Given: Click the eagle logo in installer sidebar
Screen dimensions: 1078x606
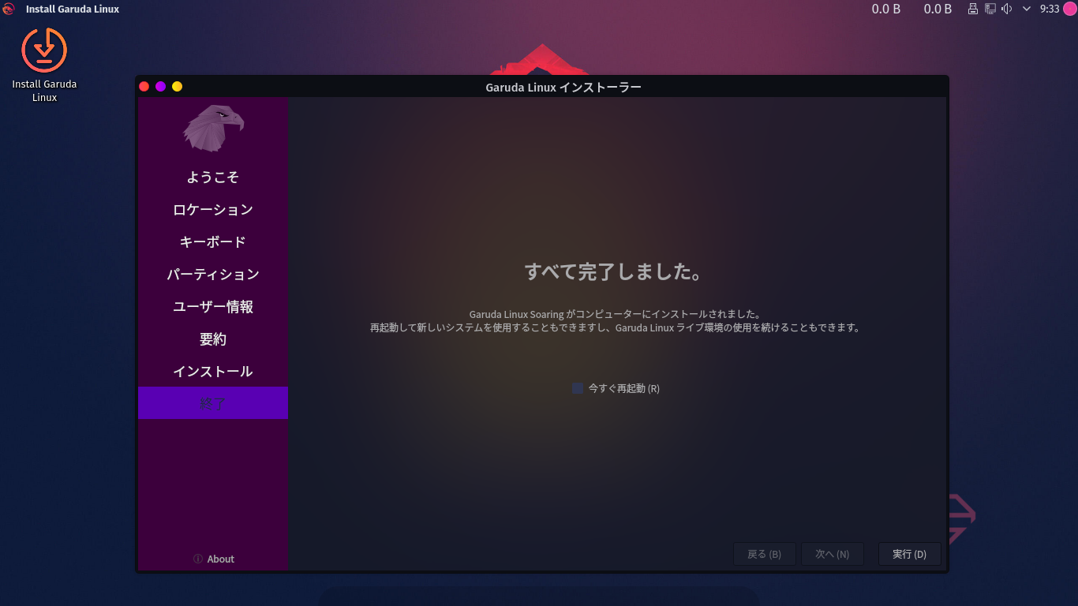Looking at the screenshot, I should [213, 128].
